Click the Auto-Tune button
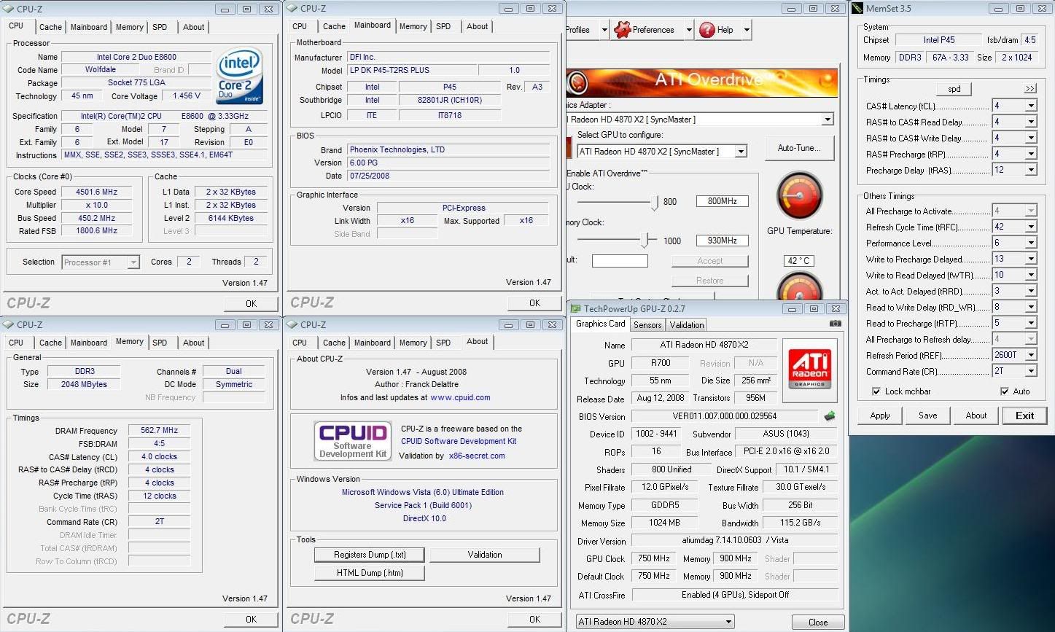1055x632 pixels. point(799,148)
